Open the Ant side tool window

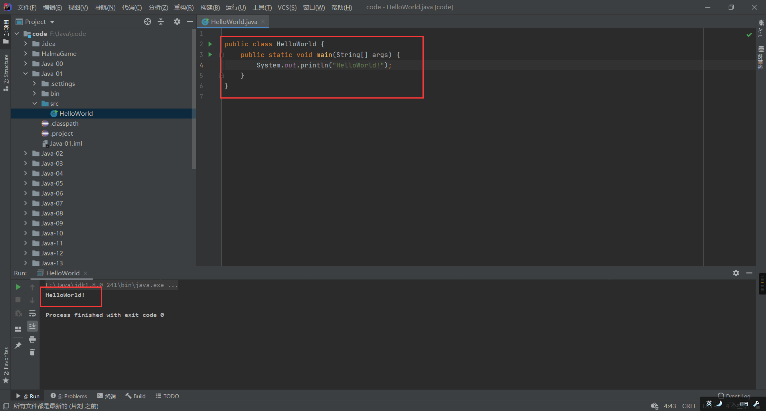pos(761,28)
